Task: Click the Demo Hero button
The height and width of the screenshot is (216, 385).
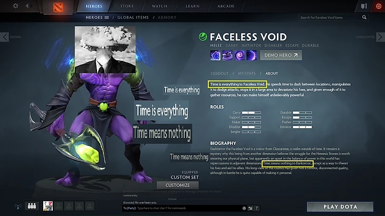Action: (x=281, y=55)
